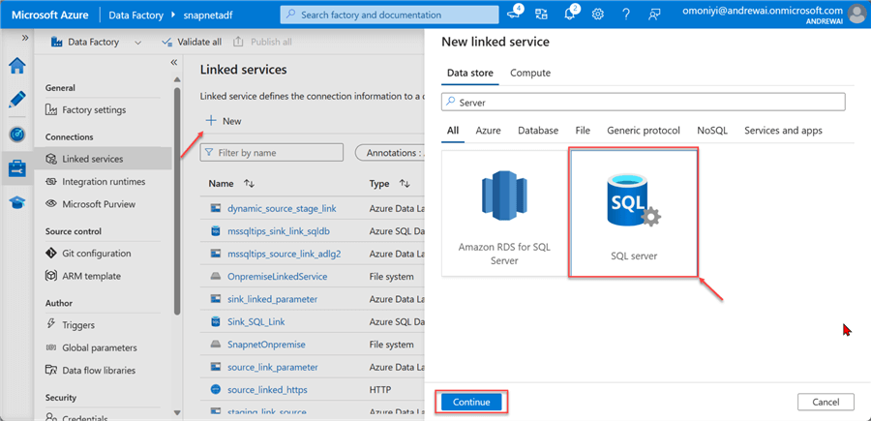Viewport: 871px width, 421px height.
Task: Sort by Type column arrows
Action: click(405, 184)
